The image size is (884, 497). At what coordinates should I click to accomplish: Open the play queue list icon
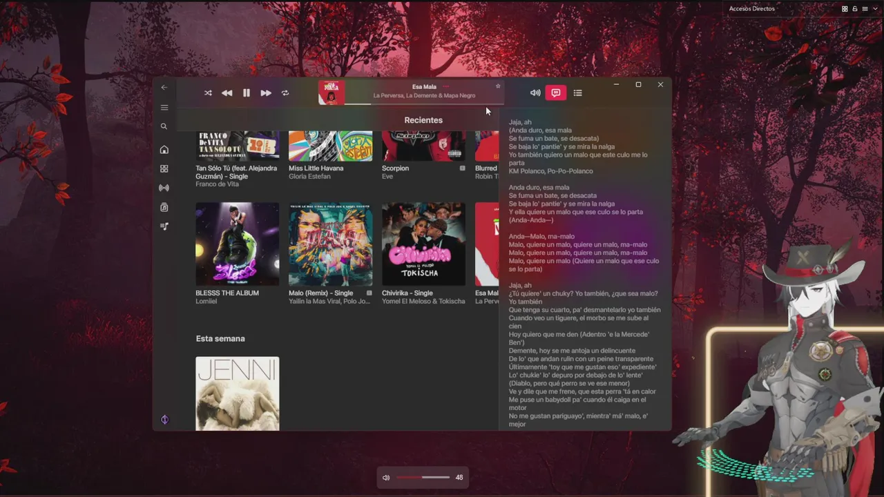click(x=577, y=93)
